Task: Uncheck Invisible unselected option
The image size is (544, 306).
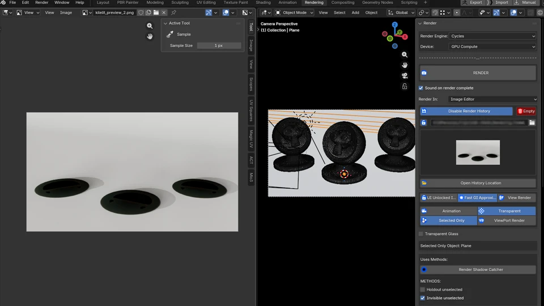Action: (x=423, y=298)
